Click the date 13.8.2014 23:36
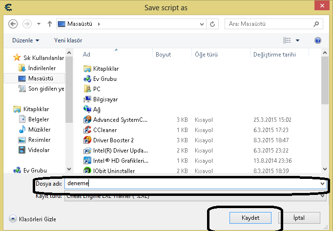 [272, 161]
